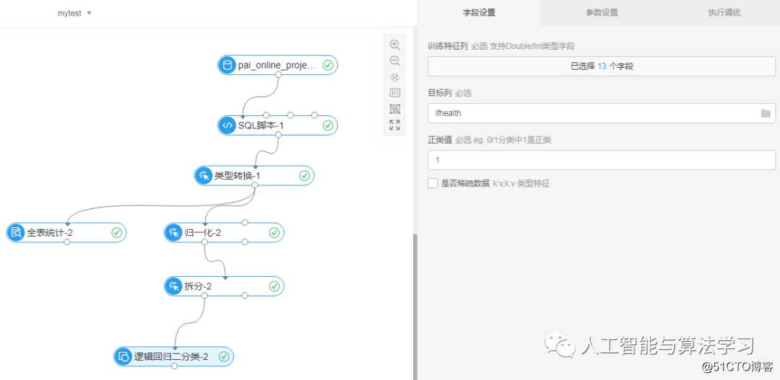Click success checkmark on 全表统计-2 node
This screenshot has height=380, width=780.
116,232
